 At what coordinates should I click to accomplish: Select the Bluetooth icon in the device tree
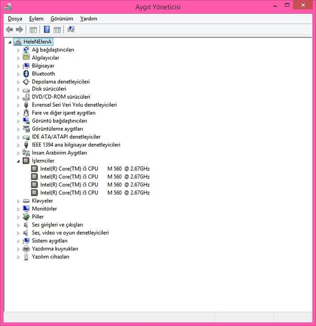click(26, 74)
